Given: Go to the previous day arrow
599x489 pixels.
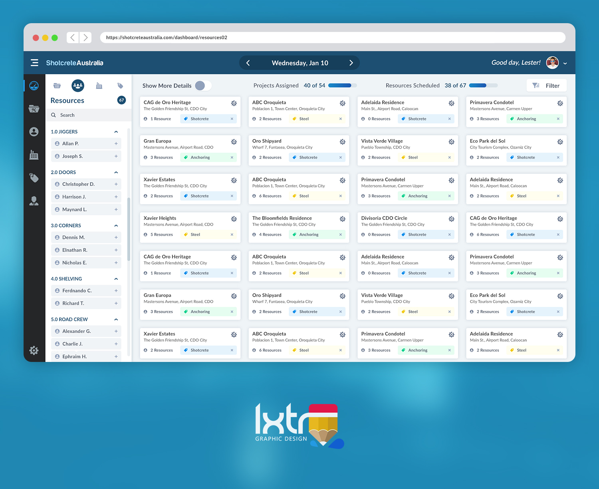Looking at the screenshot, I should (248, 63).
